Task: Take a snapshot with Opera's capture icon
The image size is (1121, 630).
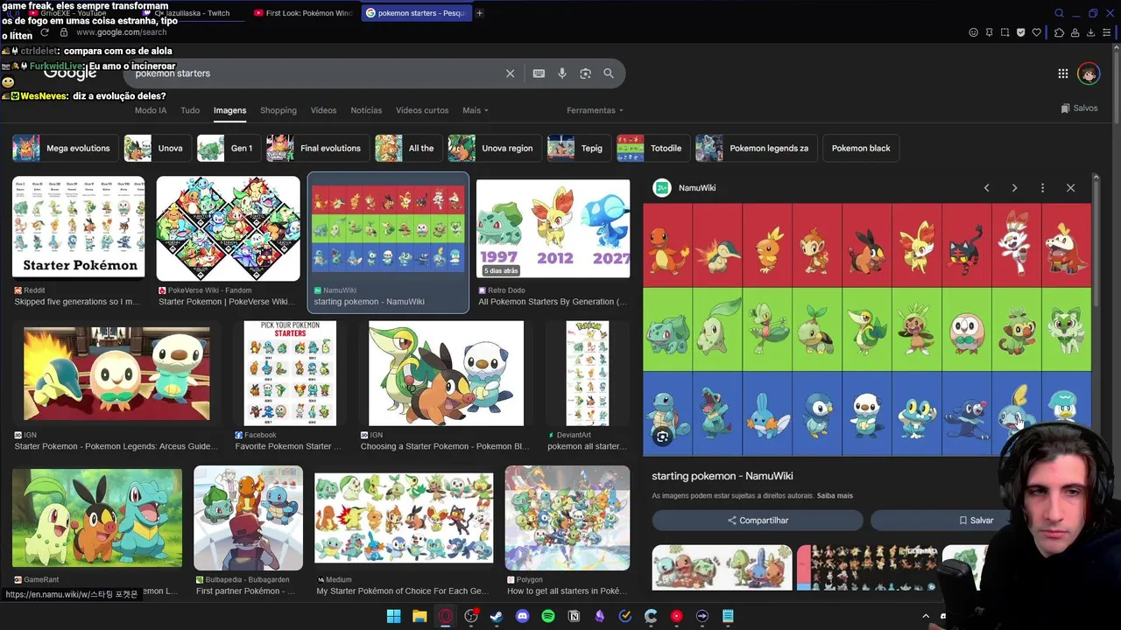Action: 1005,32
